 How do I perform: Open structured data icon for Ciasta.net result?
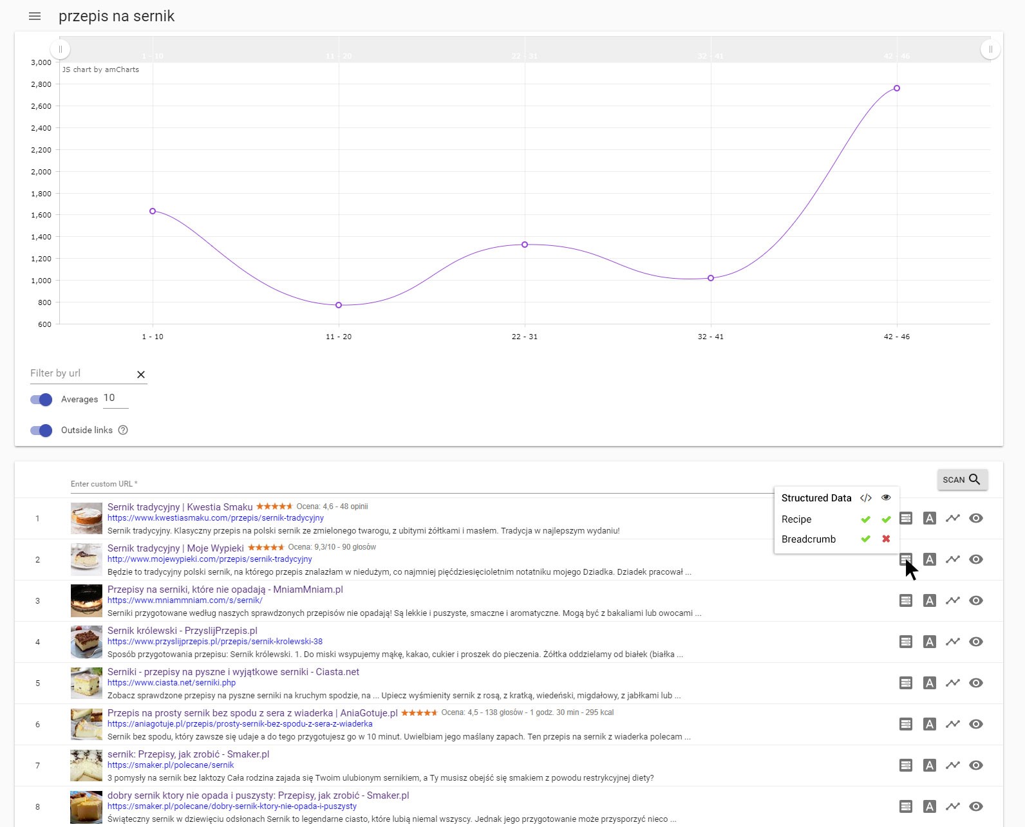pos(905,683)
